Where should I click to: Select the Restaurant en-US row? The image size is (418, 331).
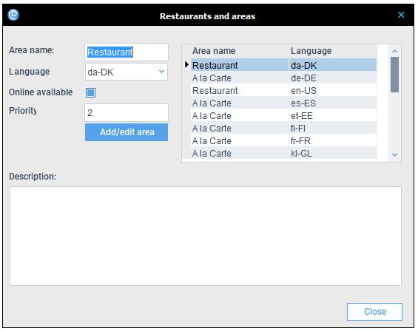point(284,91)
